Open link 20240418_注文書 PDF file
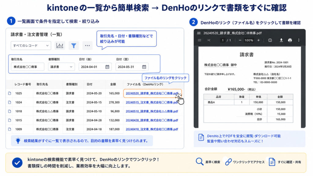The image size is (313, 176). (152, 129)
